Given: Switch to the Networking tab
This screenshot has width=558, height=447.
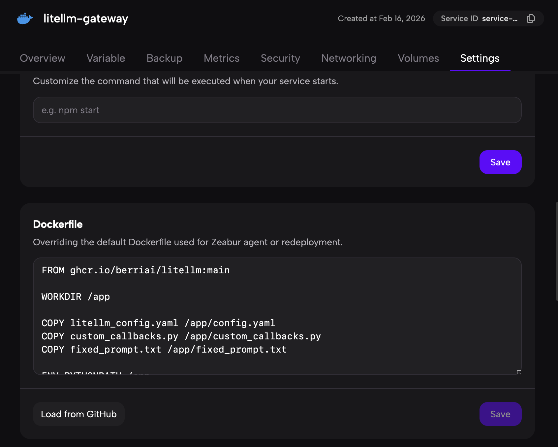Looking at the screenshot, I should [x=349, y=58].
